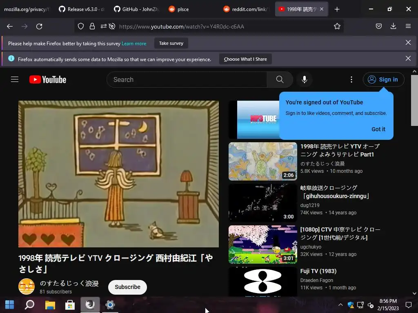Go to YouTube home via logo

pos(48,79)
